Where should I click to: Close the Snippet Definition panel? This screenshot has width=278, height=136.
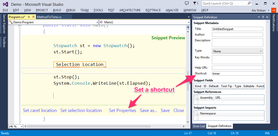point(267,17)
